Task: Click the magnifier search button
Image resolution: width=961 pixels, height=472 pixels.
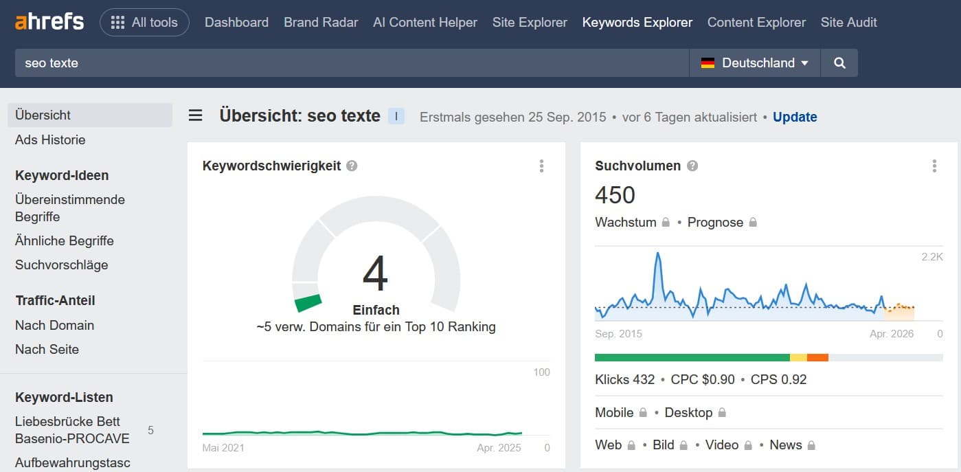Action: click(x=839, y=63)
